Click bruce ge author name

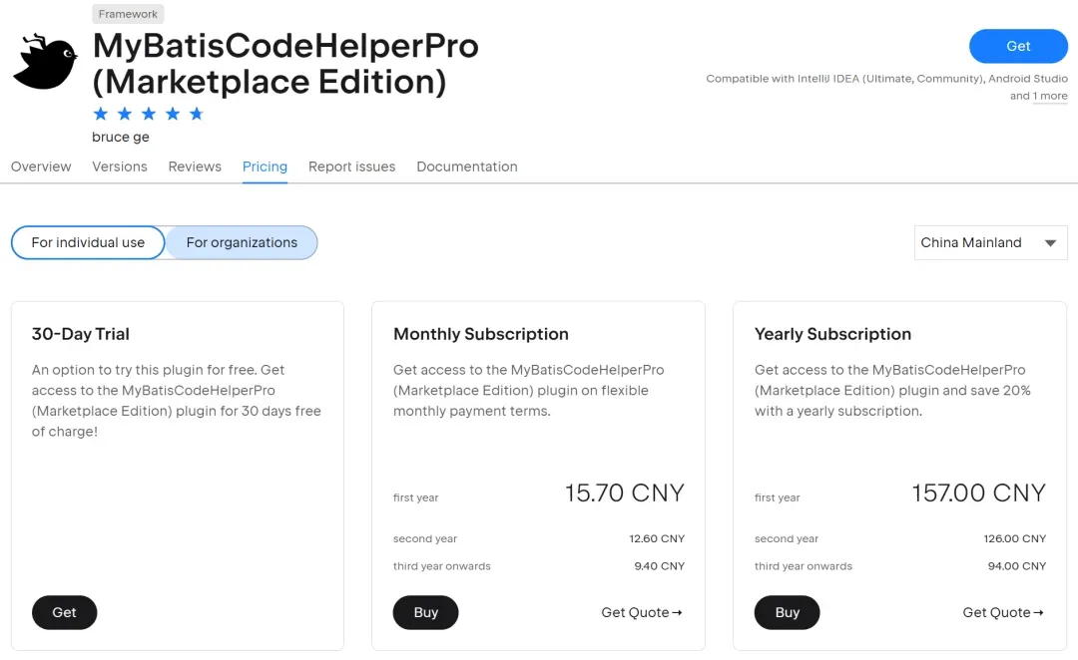121,137
